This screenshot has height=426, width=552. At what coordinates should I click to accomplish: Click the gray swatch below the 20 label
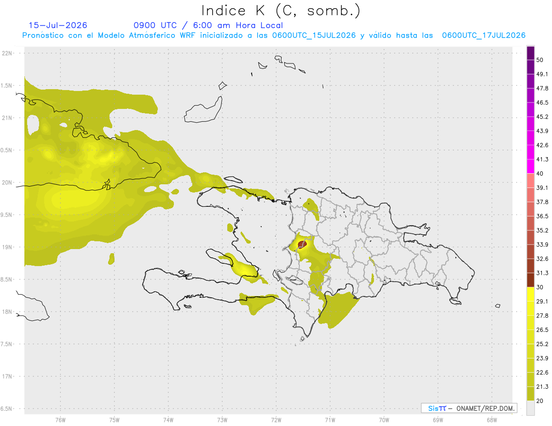pos(530,408)
